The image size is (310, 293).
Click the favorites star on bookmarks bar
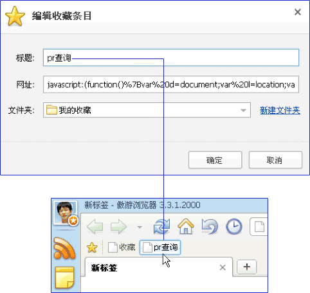click(x=92, y=247)
